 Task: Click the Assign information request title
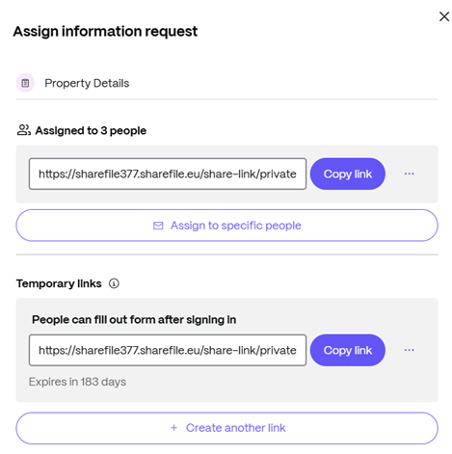click(105, 32)
